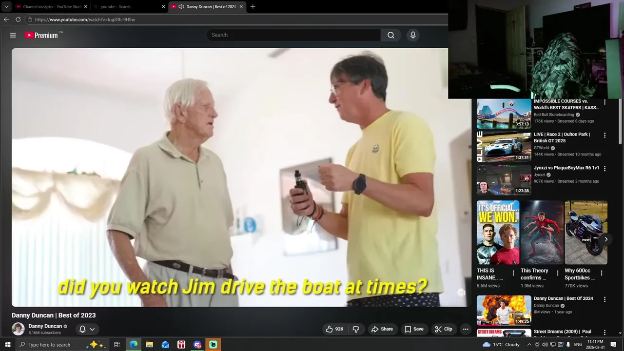Open Spider-Man theory short thumbnail
624x351 pixels.
(x=542, y=233)
